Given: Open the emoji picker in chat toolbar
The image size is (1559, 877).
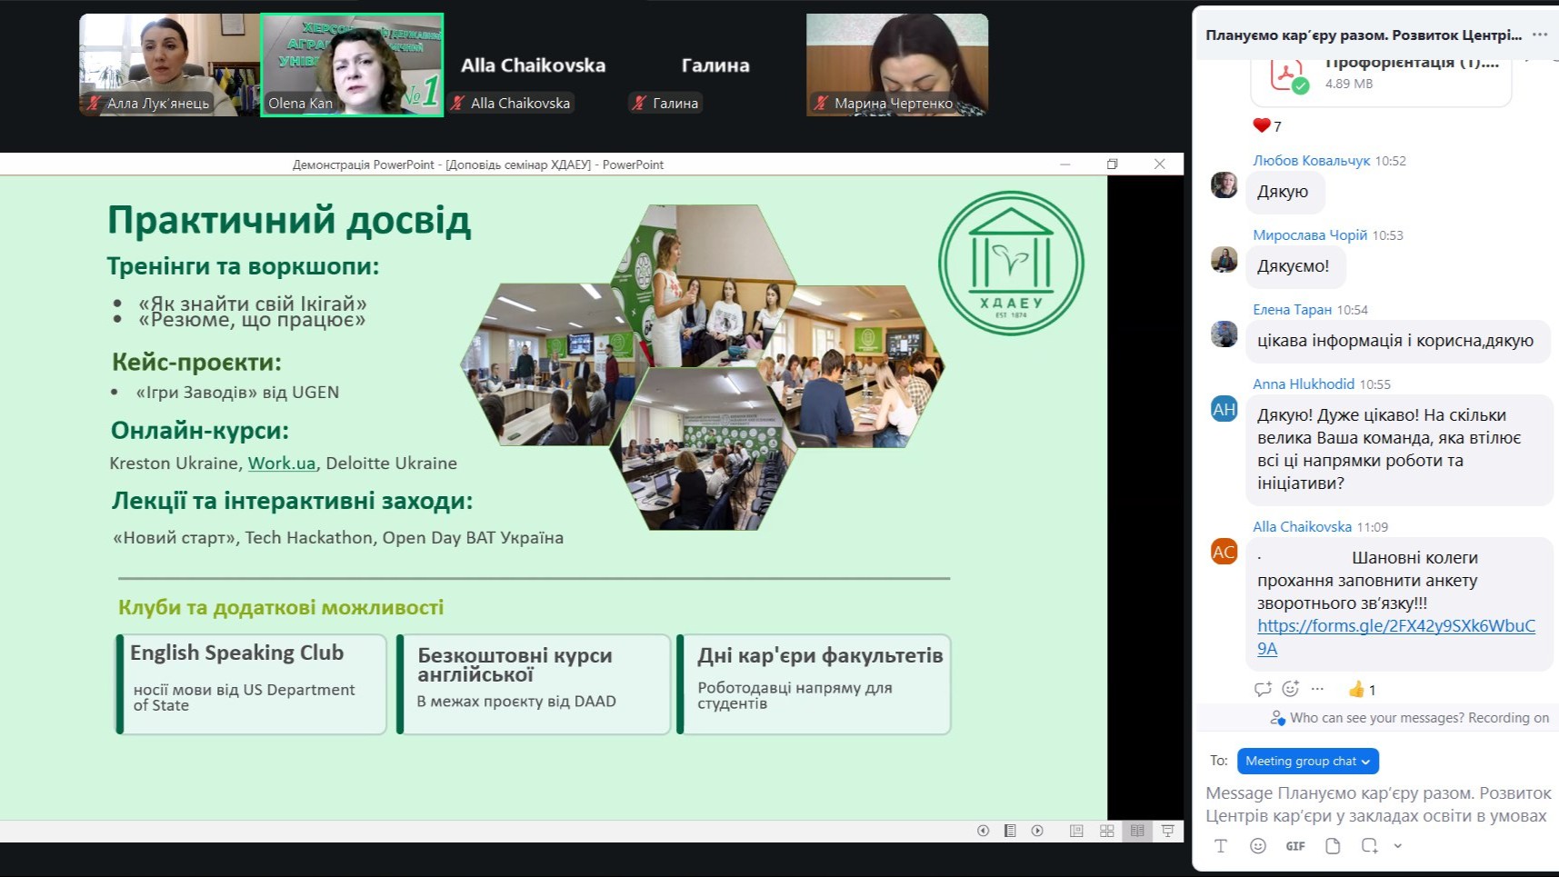Looking at the screenshot, I should (1258, 846).
